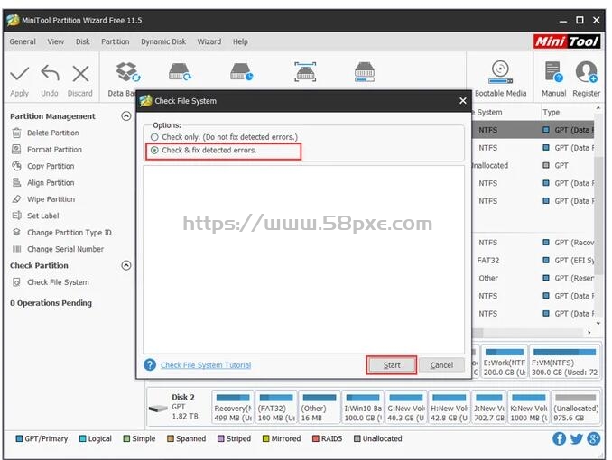Select the H:New Volume 42.8 GB block

click(450, 408)
